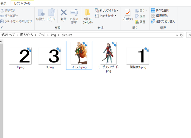Select the 2.png thumbnail
The width and height of the screenshot is (191, 138).
click(20, 56)
